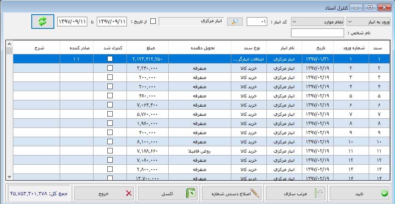
Task: Open the ورود به انبار dropdown
Action: (369, 22)
